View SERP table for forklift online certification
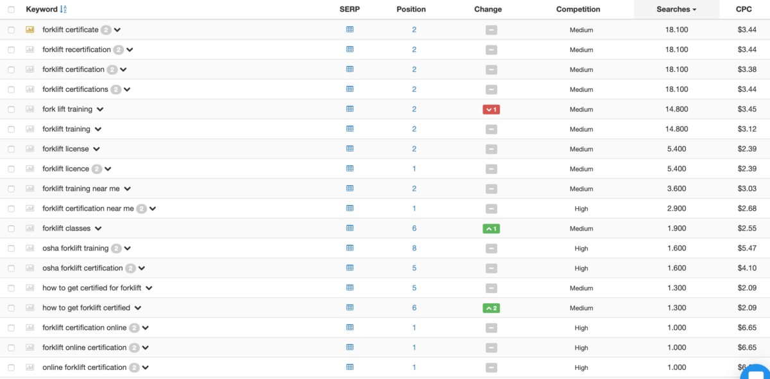 click(350, 348)
